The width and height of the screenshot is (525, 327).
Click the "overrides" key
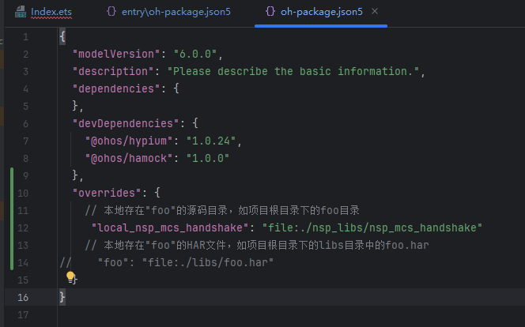107,193
